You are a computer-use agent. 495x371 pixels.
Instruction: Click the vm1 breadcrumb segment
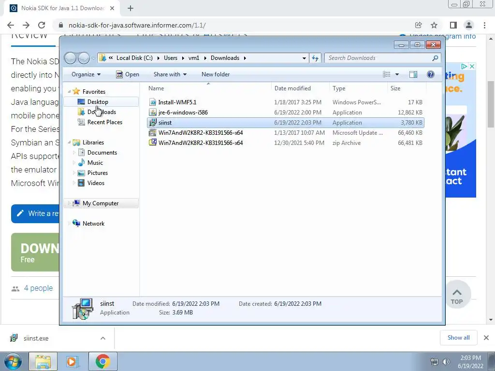click(194, 58)
